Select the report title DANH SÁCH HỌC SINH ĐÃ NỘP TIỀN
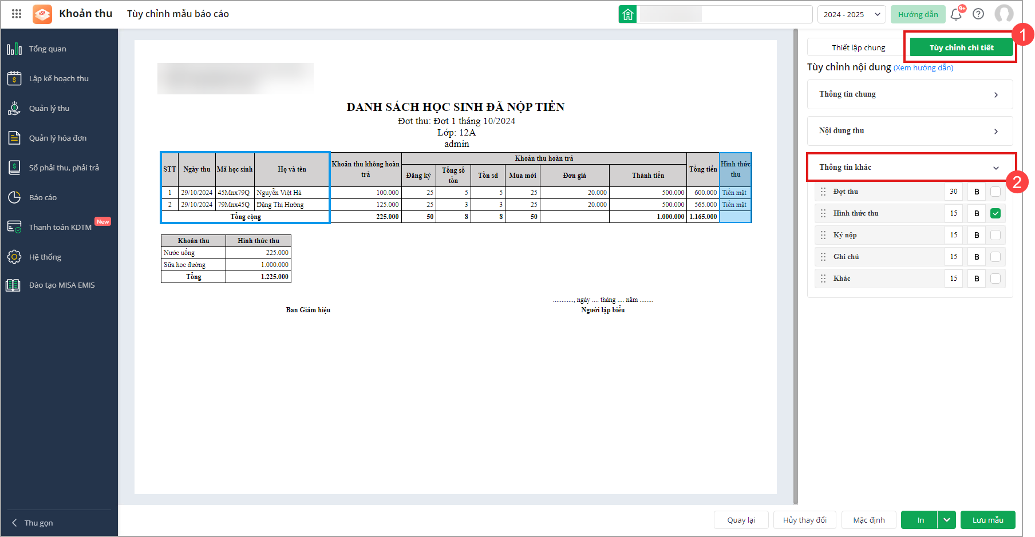The height and width of the screenshot is (537, 1035). pos(456,107)
